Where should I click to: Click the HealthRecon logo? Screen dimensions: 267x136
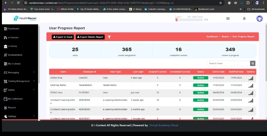click(x=25, y=18)
